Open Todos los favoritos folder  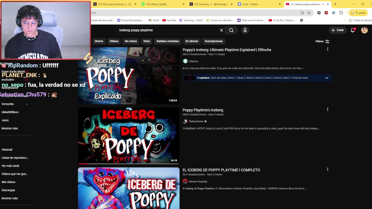tap(360, 20)
